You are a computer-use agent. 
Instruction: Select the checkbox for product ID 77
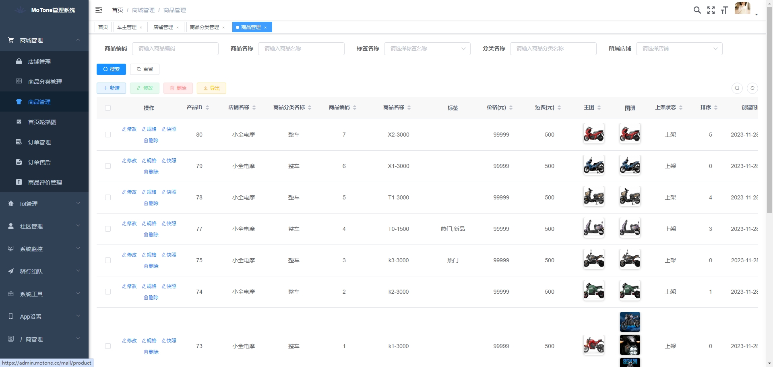point(108,229)
